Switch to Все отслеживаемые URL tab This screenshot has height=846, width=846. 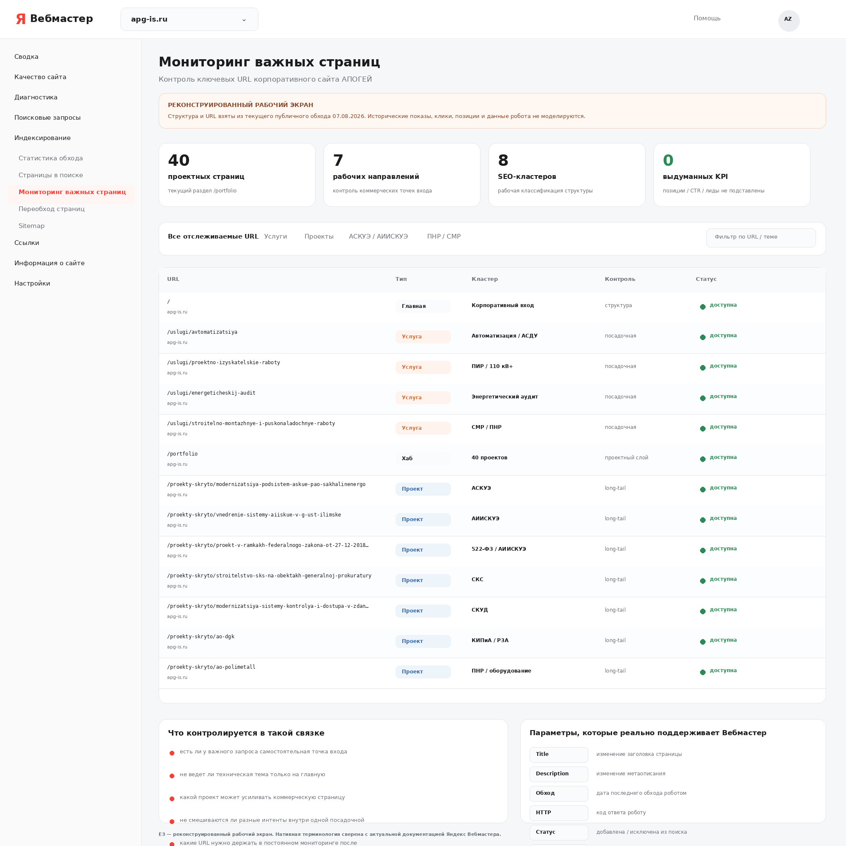click(x=213, y=236)
